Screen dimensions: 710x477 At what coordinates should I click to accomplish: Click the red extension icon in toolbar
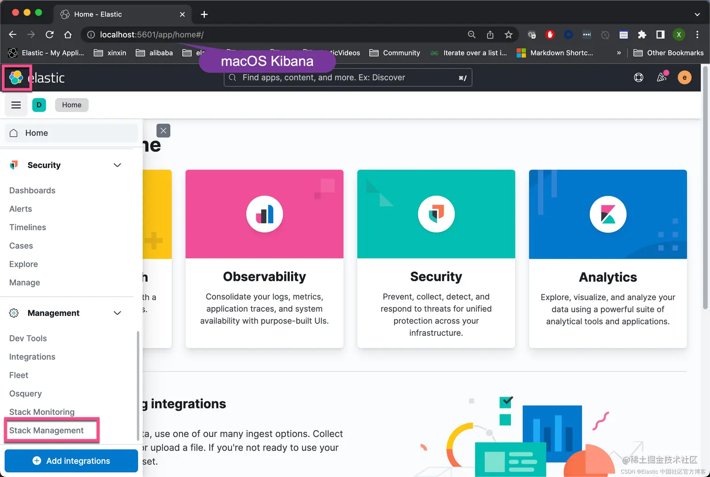[x=550, y=34]
